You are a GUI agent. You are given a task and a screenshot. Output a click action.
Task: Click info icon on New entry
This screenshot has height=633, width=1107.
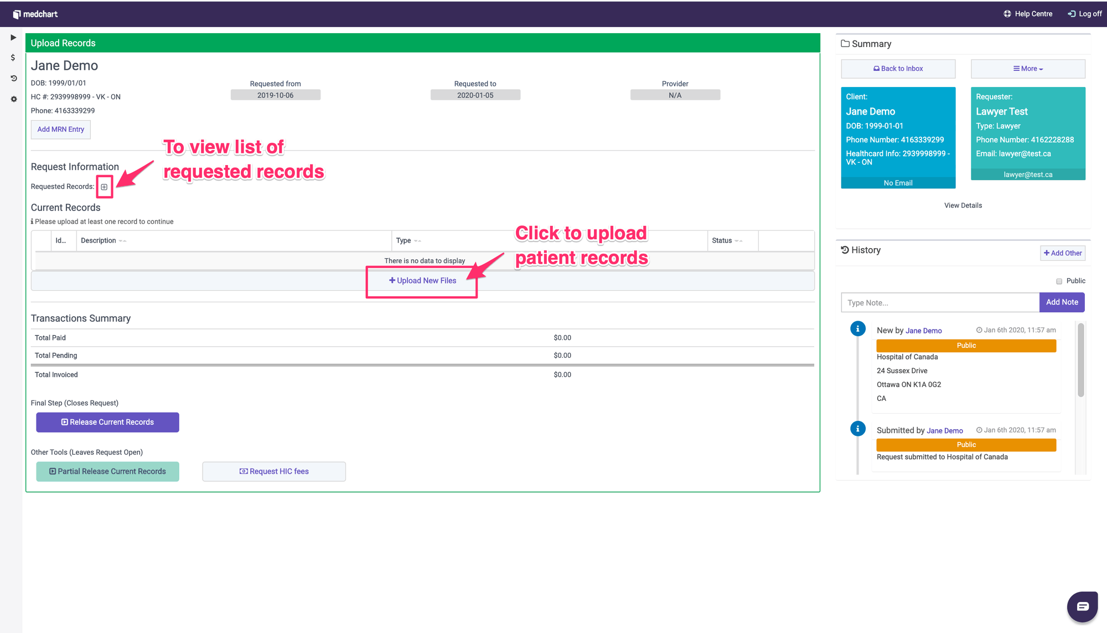(857, 329)
